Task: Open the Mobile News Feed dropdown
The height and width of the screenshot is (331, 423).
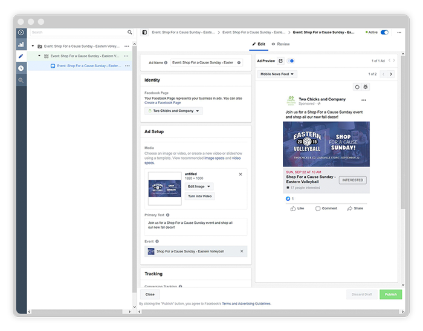Action: click(277, 74)
